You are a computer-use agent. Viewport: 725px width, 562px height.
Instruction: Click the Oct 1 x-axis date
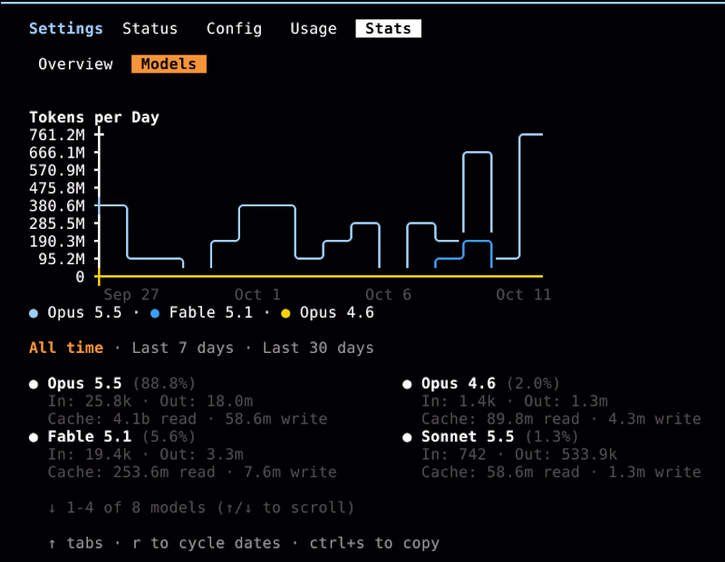257,295
